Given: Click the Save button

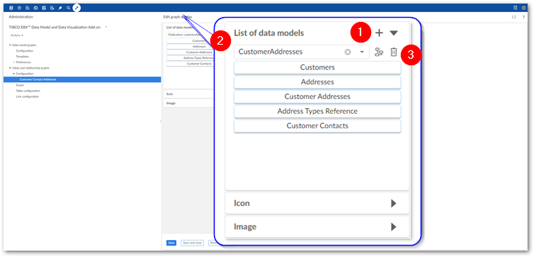Looking at the screenshot, I should (x=171, y=243).
